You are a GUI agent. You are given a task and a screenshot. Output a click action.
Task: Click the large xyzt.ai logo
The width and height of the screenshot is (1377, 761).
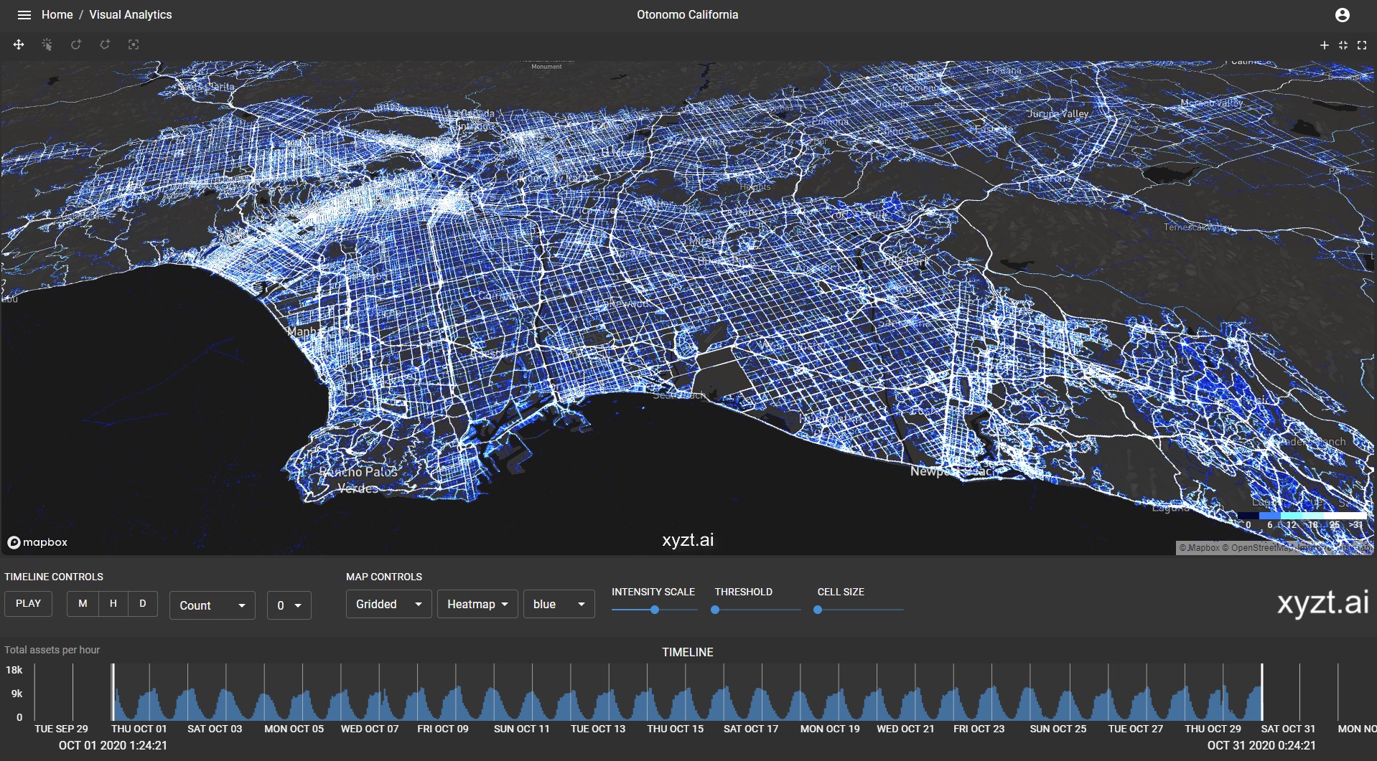1323,602
